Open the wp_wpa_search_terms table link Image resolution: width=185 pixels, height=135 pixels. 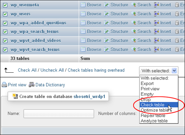pos(34,32)
